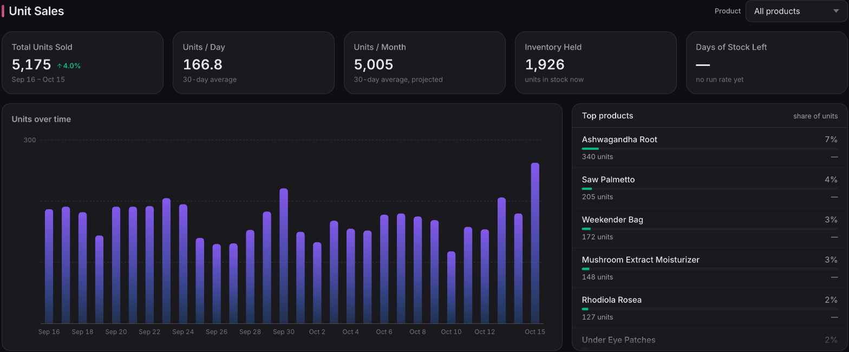Screen dimensions: 849x352
Task: Select the Days of Stock Left card
Action: (767, 63)
